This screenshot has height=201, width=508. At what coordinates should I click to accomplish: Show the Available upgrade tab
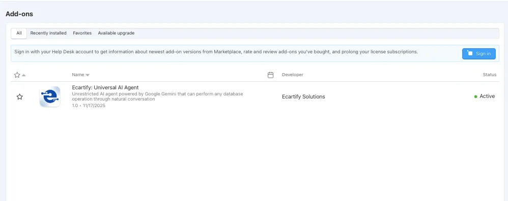116,33
